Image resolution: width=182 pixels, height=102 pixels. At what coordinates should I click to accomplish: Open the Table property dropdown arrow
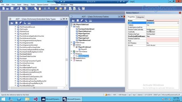(178, 23)
